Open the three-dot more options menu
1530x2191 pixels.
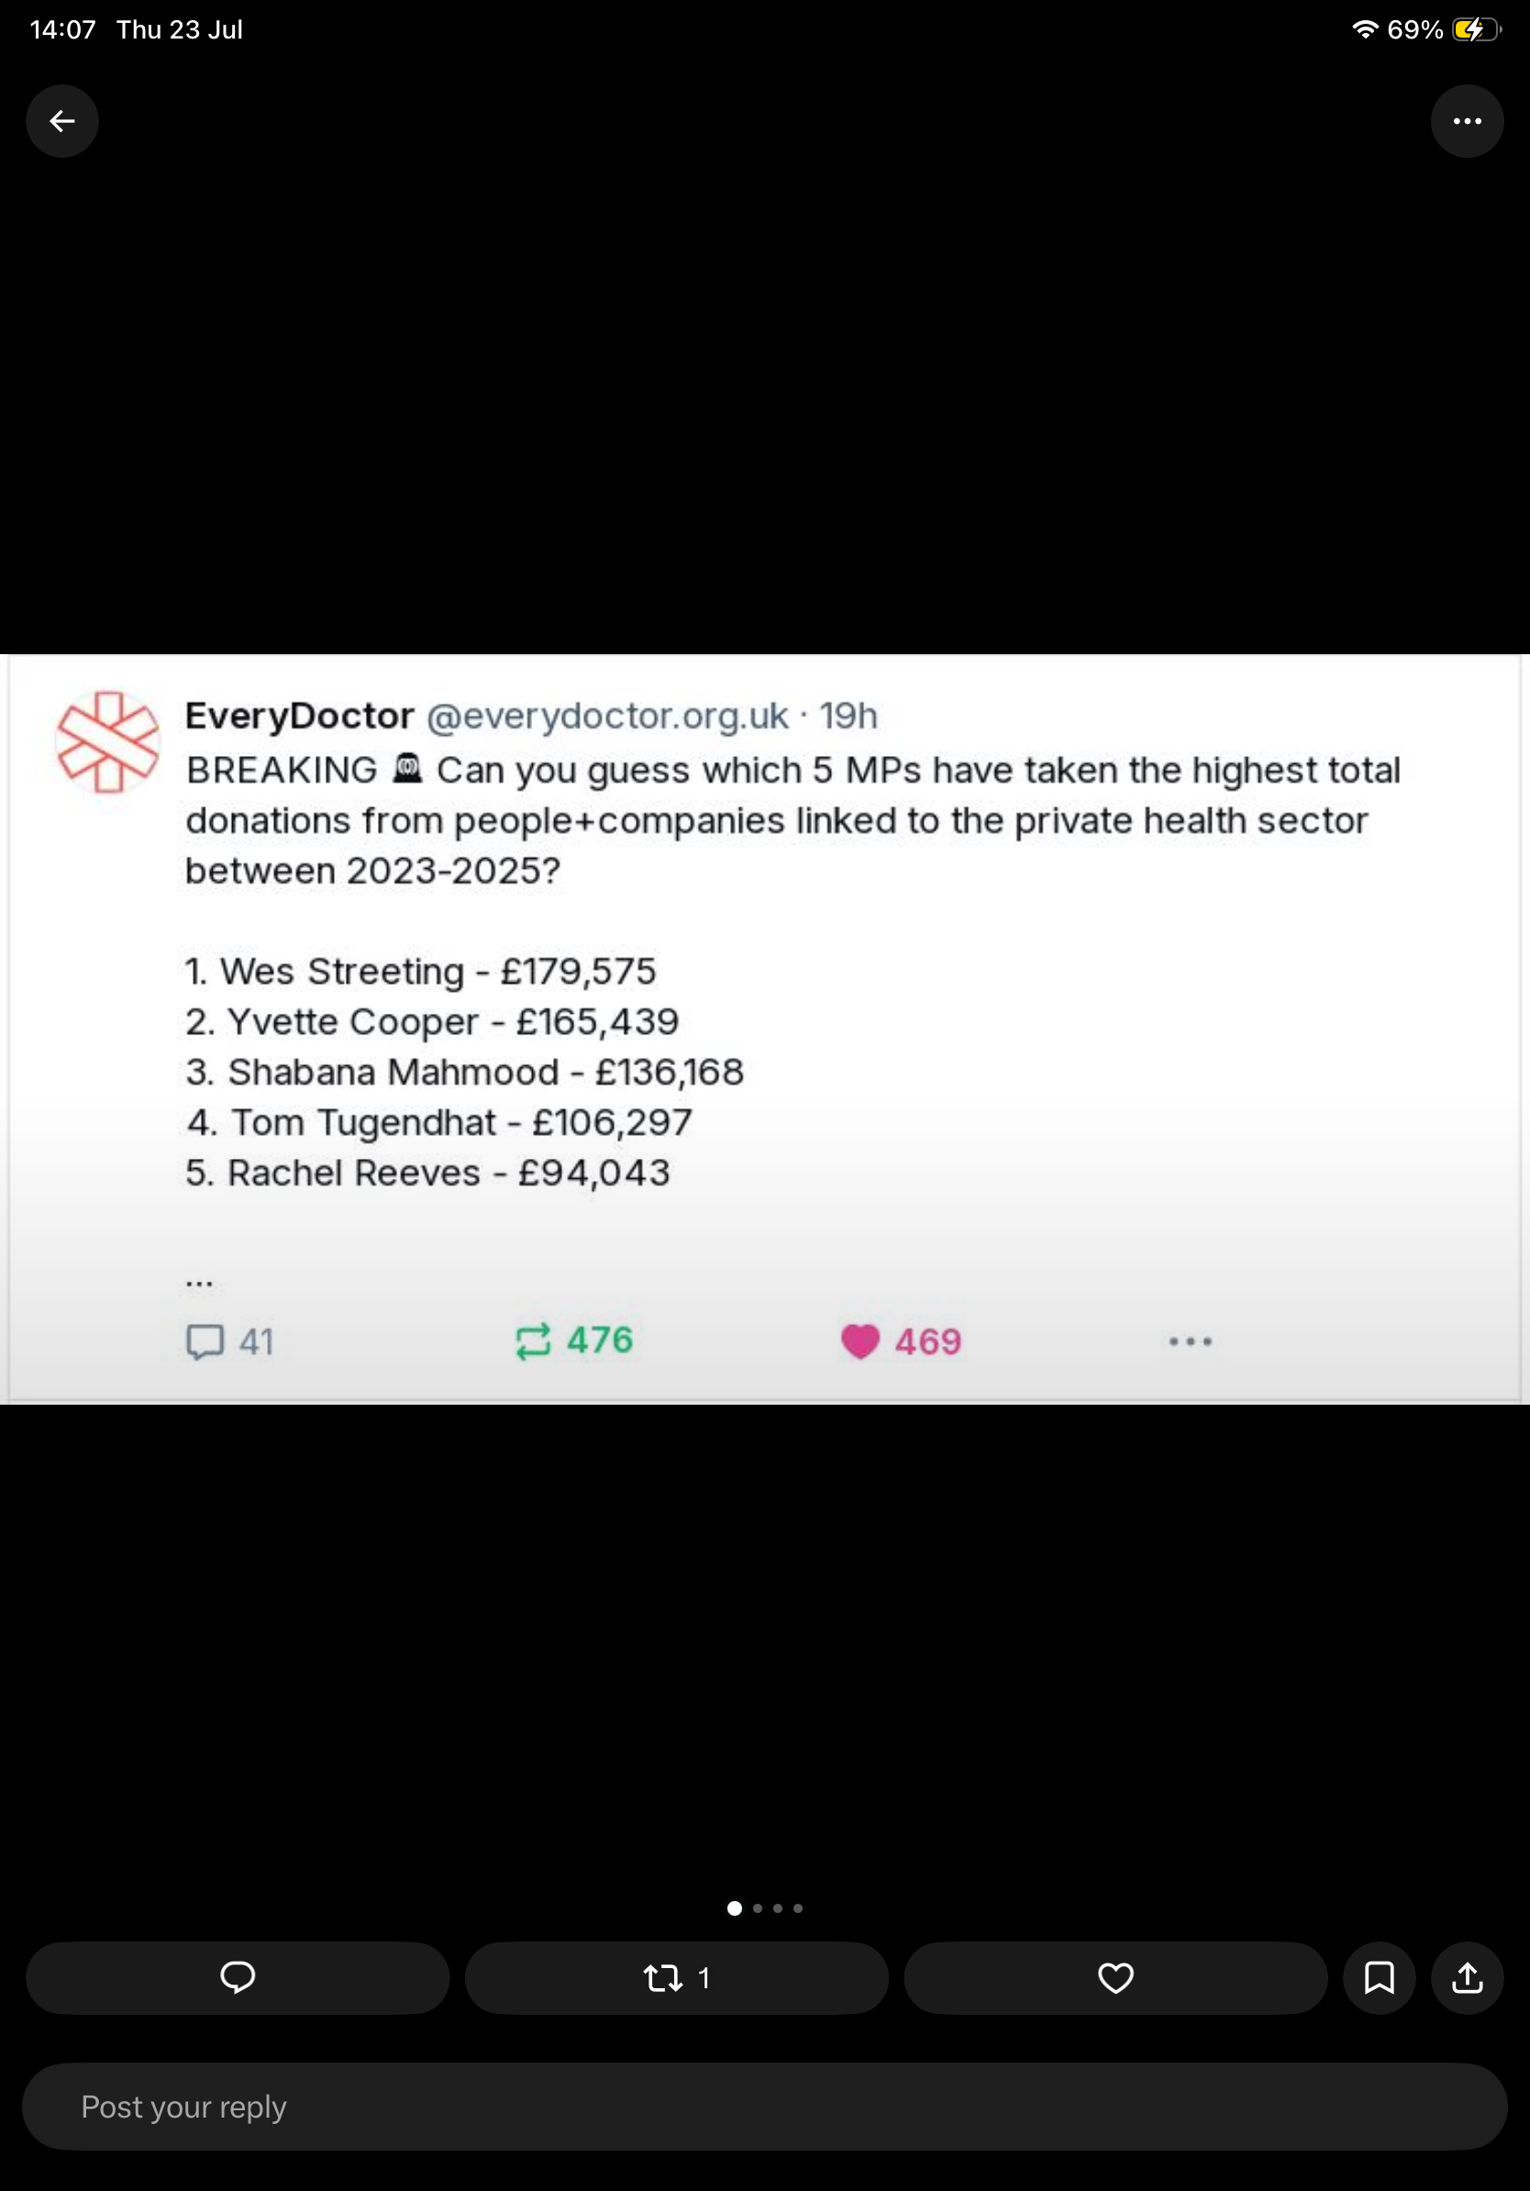coord(1467,121)
